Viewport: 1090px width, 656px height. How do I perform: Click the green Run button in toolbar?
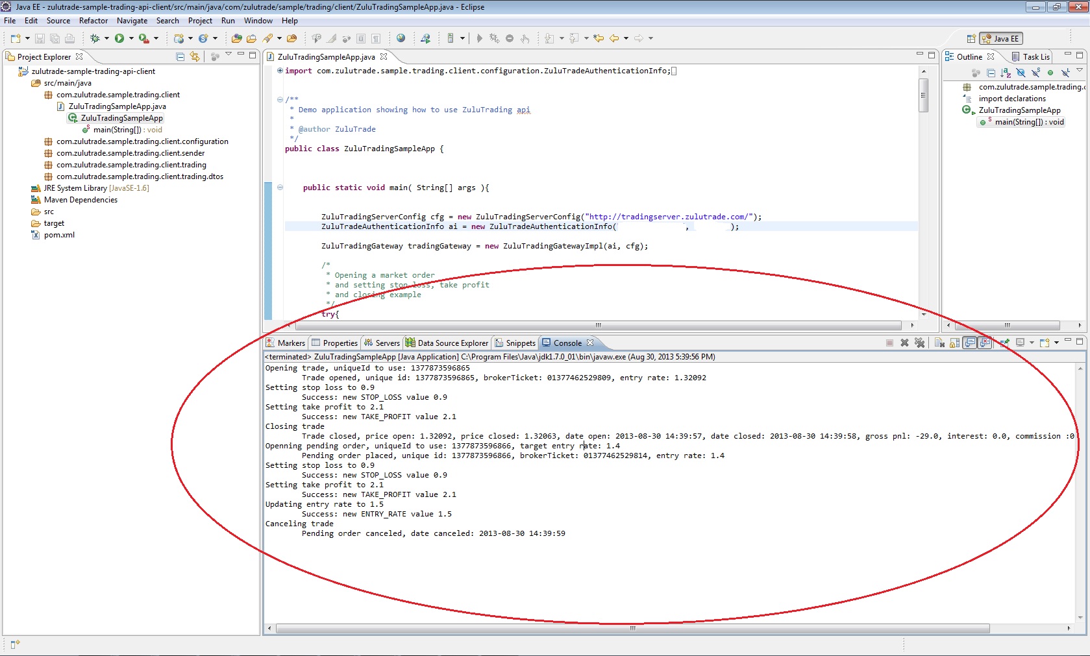119,39
